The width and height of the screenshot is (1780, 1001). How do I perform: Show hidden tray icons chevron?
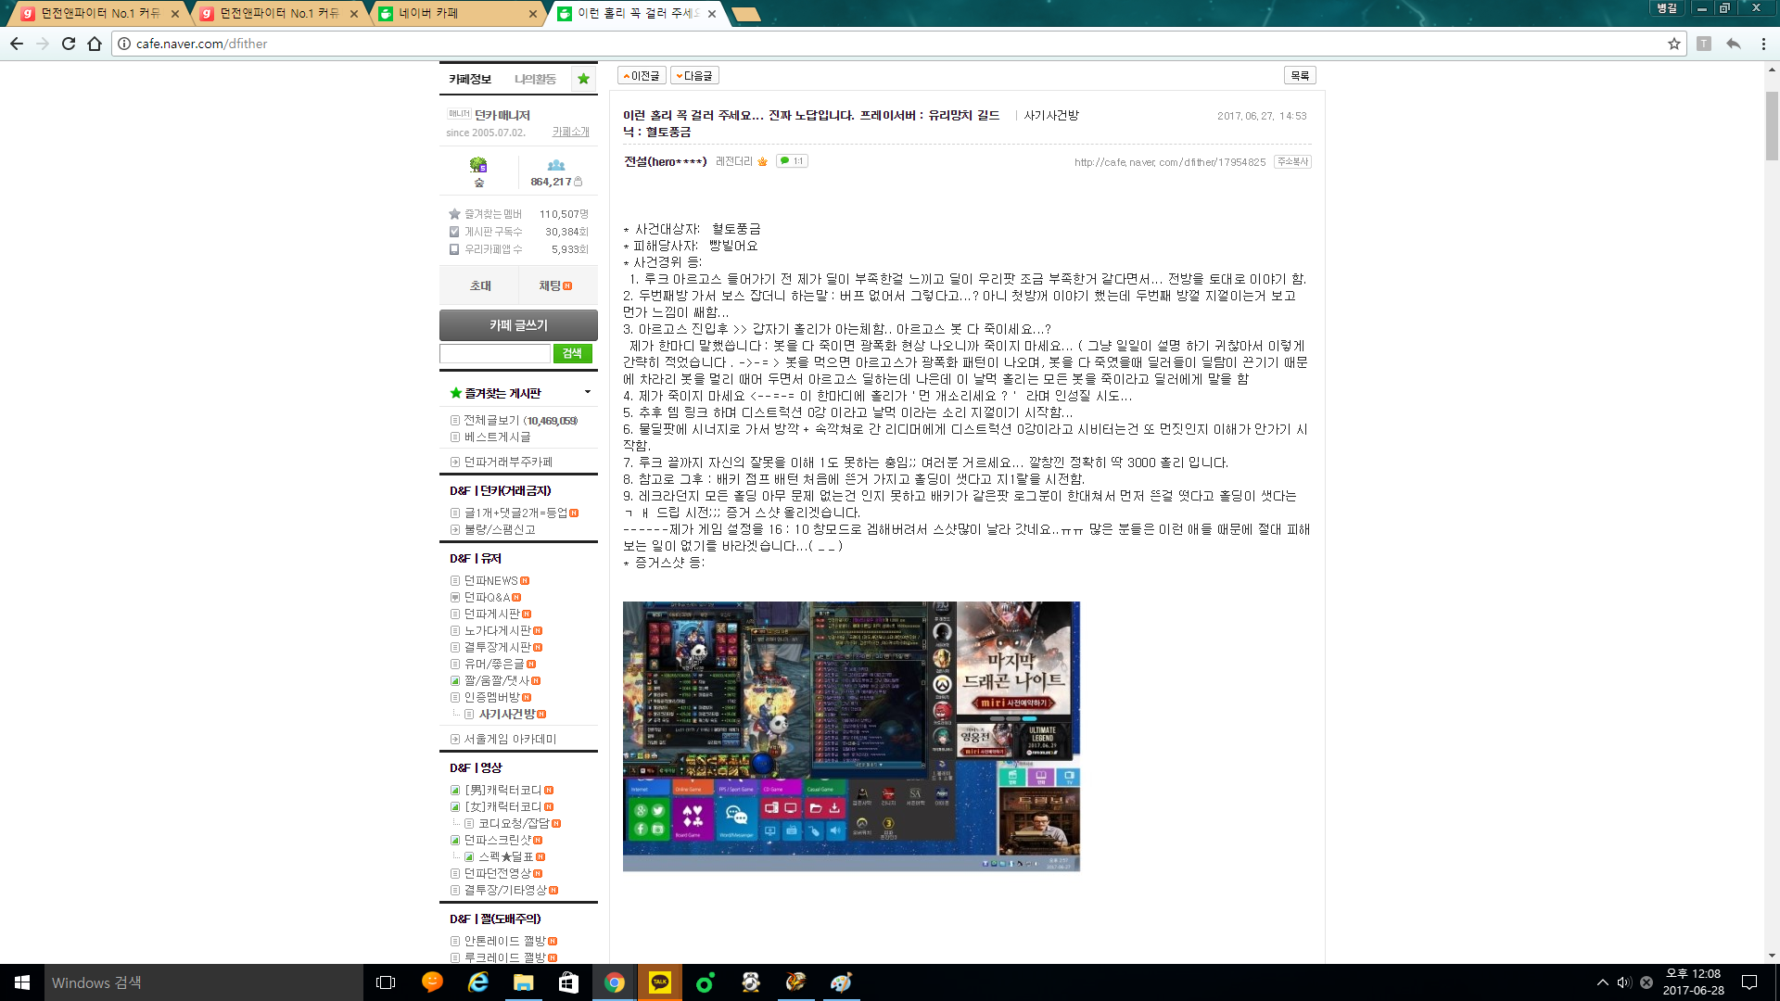pyautogui.click(x=1603, y=982)
